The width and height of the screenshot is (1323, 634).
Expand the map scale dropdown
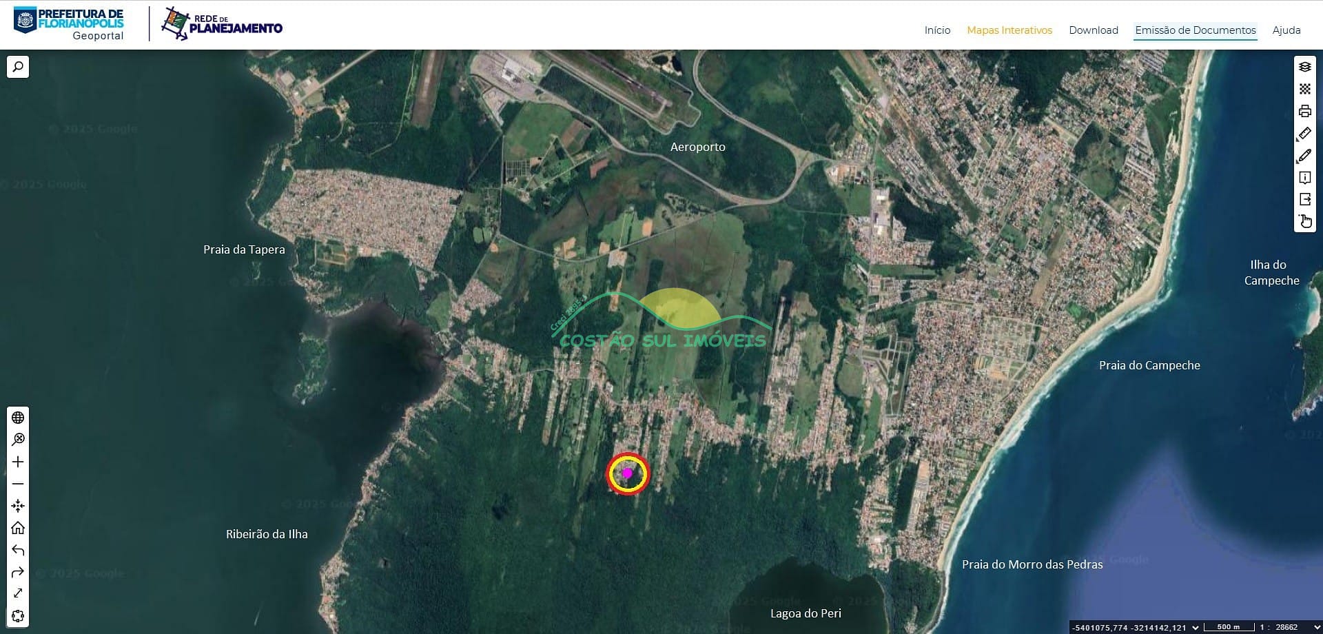(x=1317, y=627)
